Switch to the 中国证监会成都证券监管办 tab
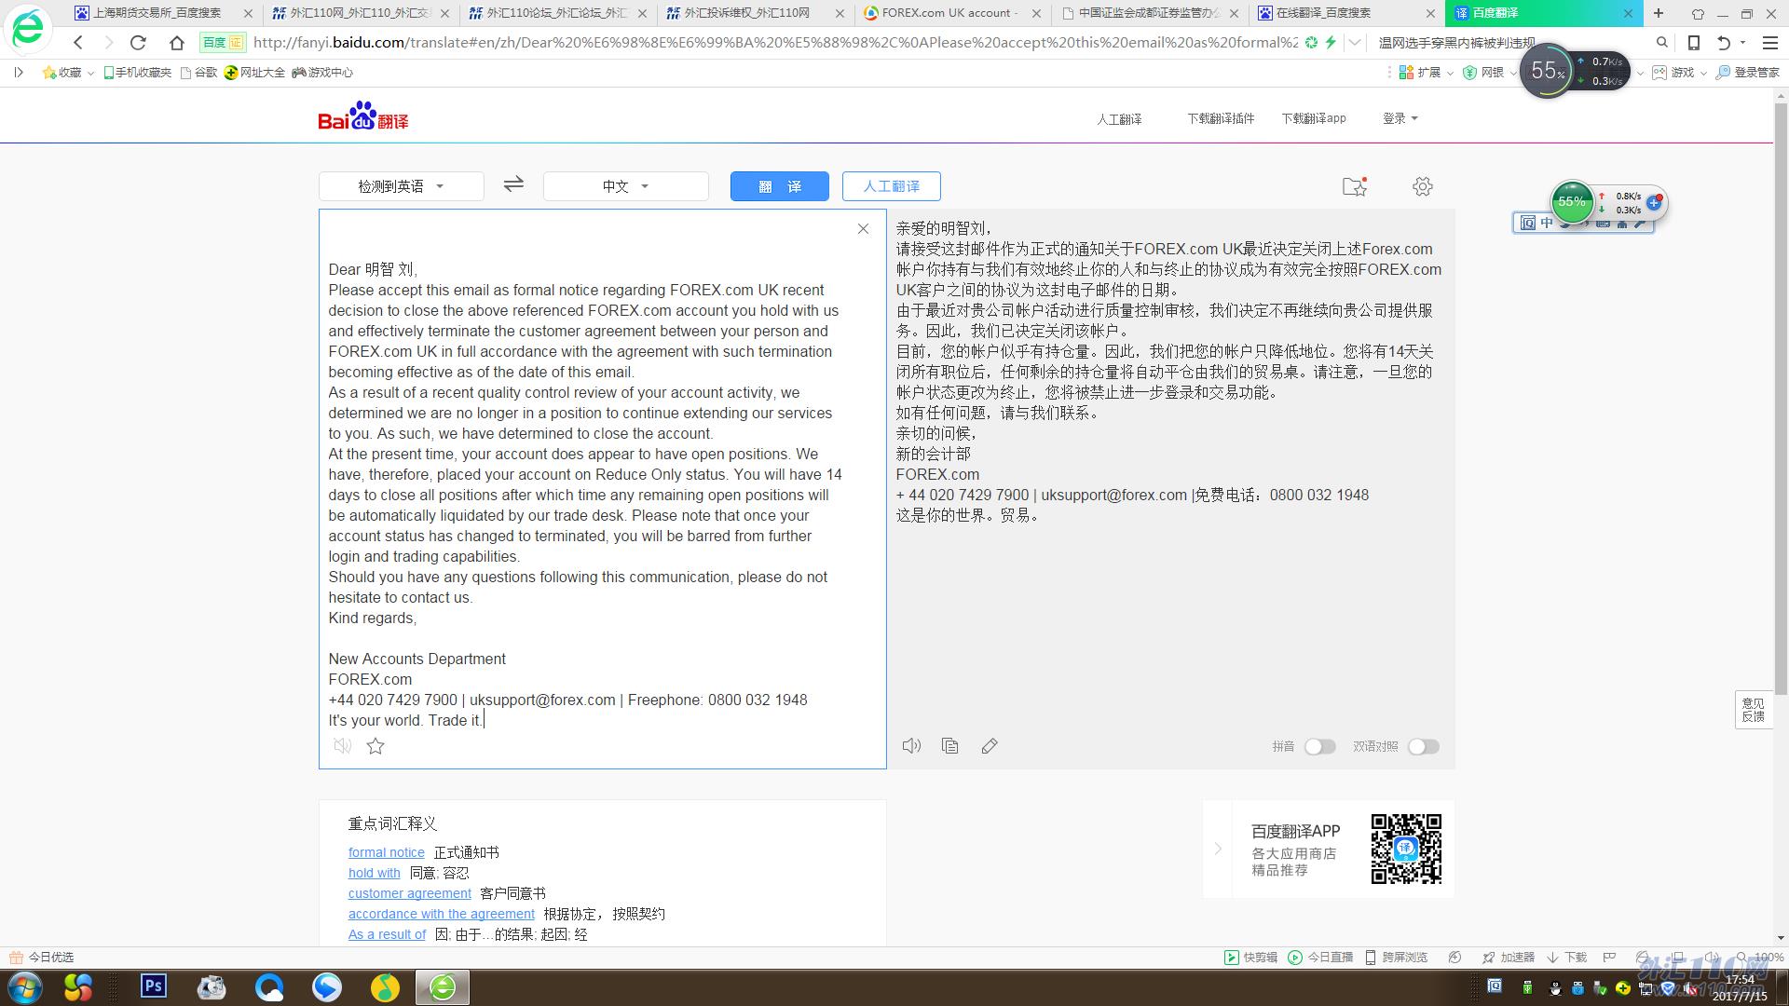This screenshot has height=1006, width=1789. 1150,13
